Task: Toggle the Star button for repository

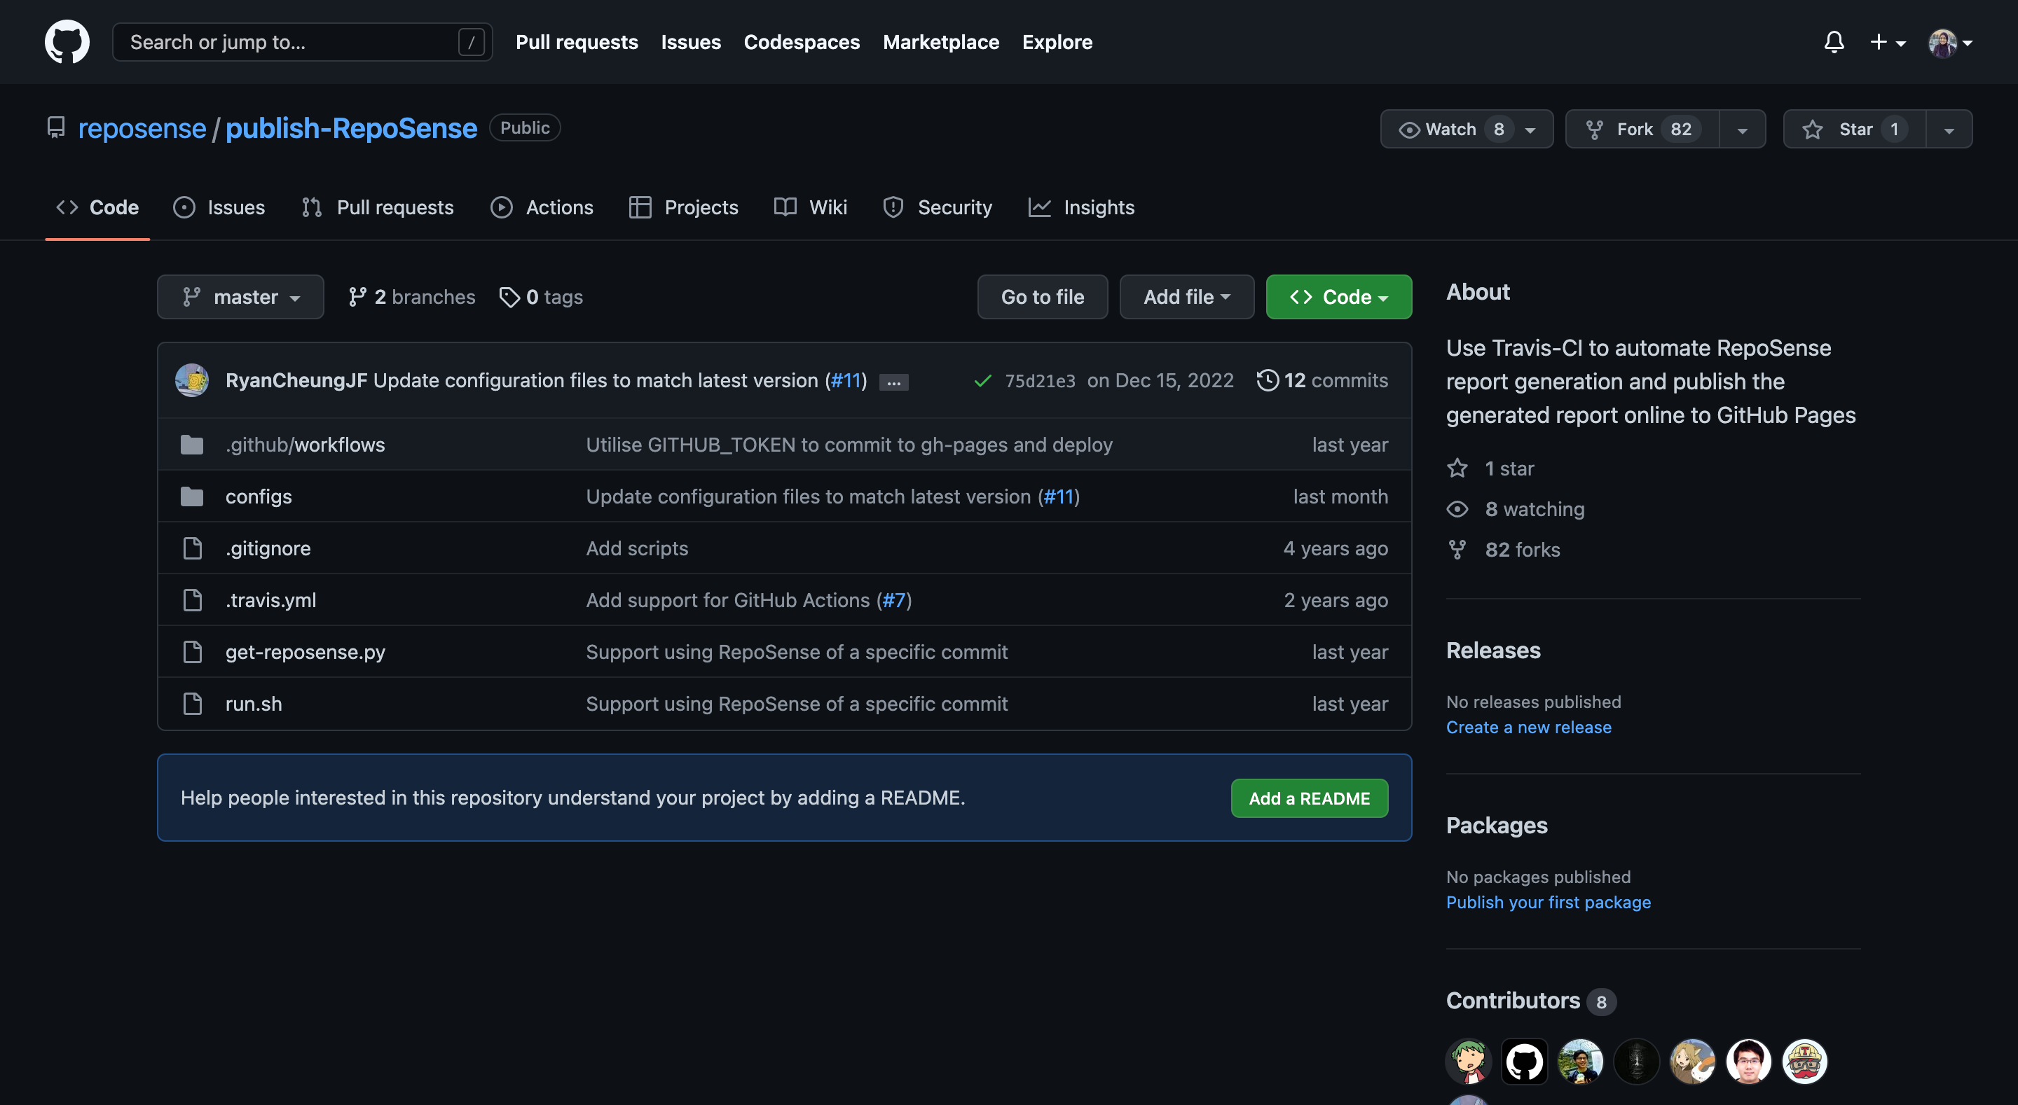Action: 1853,130
